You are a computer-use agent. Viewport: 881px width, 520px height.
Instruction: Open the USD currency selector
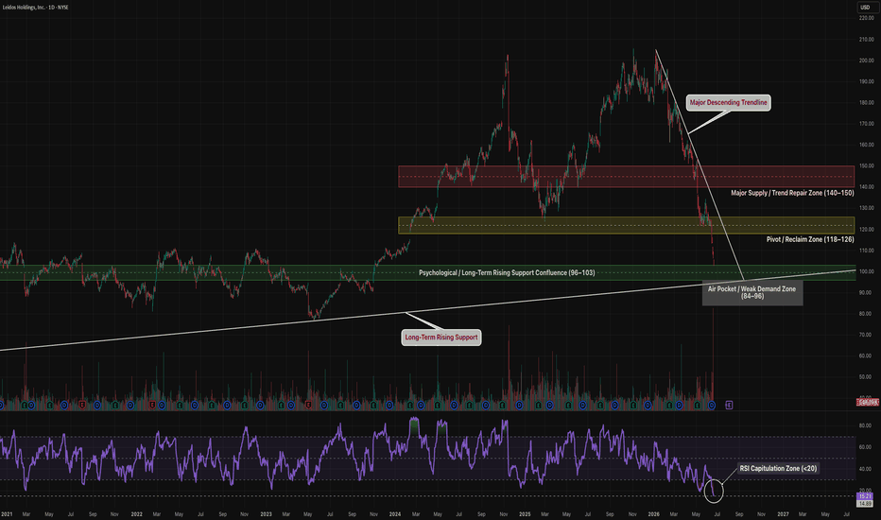(865, 8)
